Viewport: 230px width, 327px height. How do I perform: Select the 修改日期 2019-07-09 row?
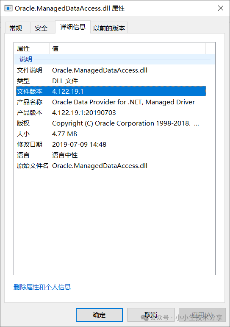click(111, 145)
